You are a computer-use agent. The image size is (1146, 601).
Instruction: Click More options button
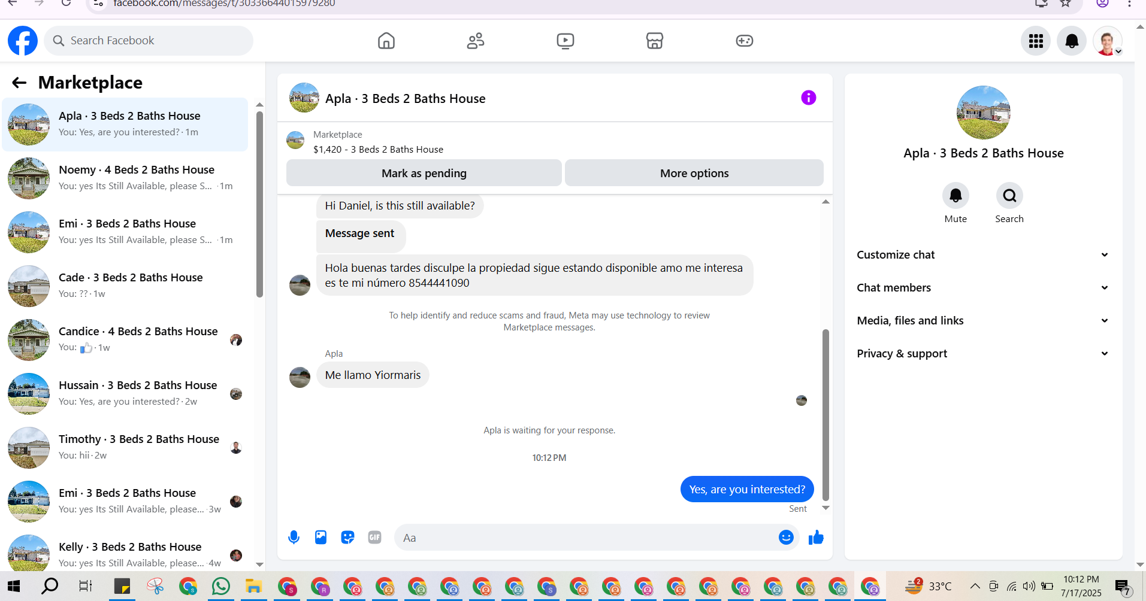(694, 173)
